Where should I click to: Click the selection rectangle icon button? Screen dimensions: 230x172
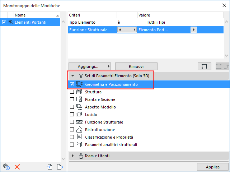point(204,66)
